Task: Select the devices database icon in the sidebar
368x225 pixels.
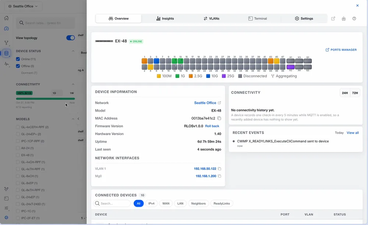Action: 6,53
